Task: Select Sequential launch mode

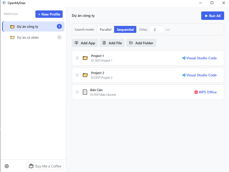Action: click(x=125, y=30)
